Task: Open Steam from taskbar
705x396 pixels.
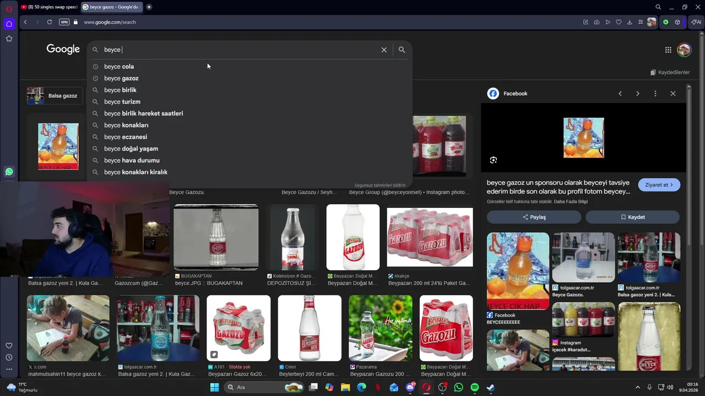Action: click(491, 387)
